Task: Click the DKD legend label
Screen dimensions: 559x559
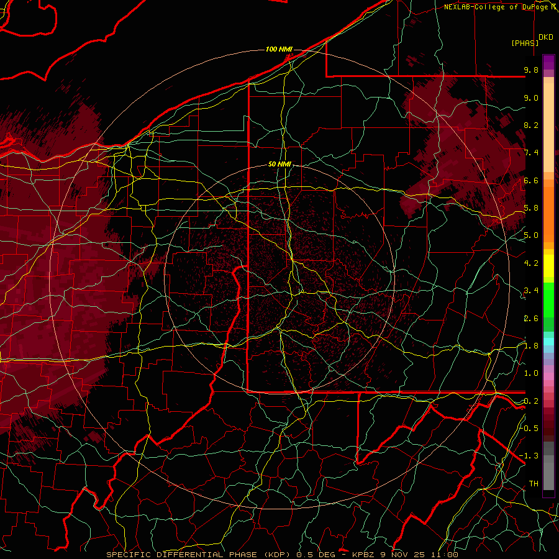Action: (546, 37)
